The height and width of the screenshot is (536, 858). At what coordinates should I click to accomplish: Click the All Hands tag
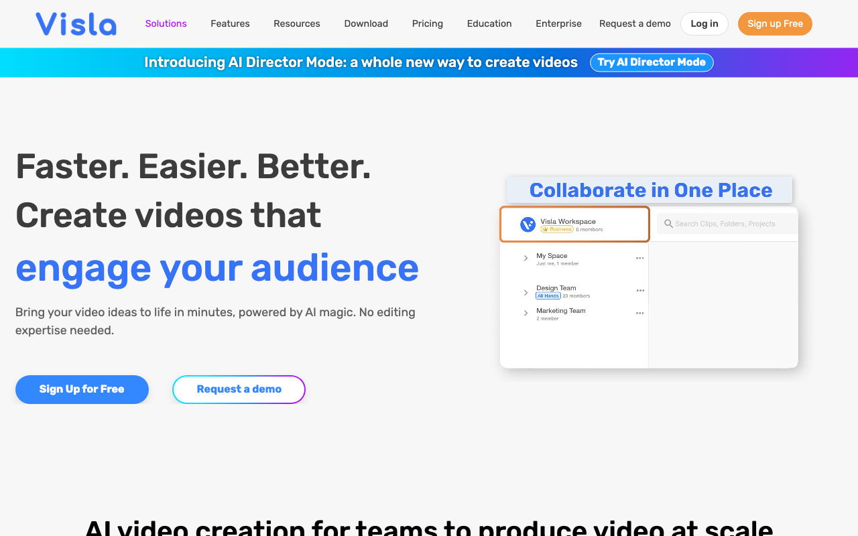click(x=548, y=295)
